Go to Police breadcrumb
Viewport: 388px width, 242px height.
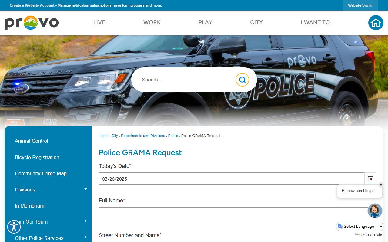(173, 136)
